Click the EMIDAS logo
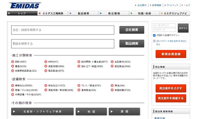The height and width of the screenshot is (119, 197). [25, 6]
